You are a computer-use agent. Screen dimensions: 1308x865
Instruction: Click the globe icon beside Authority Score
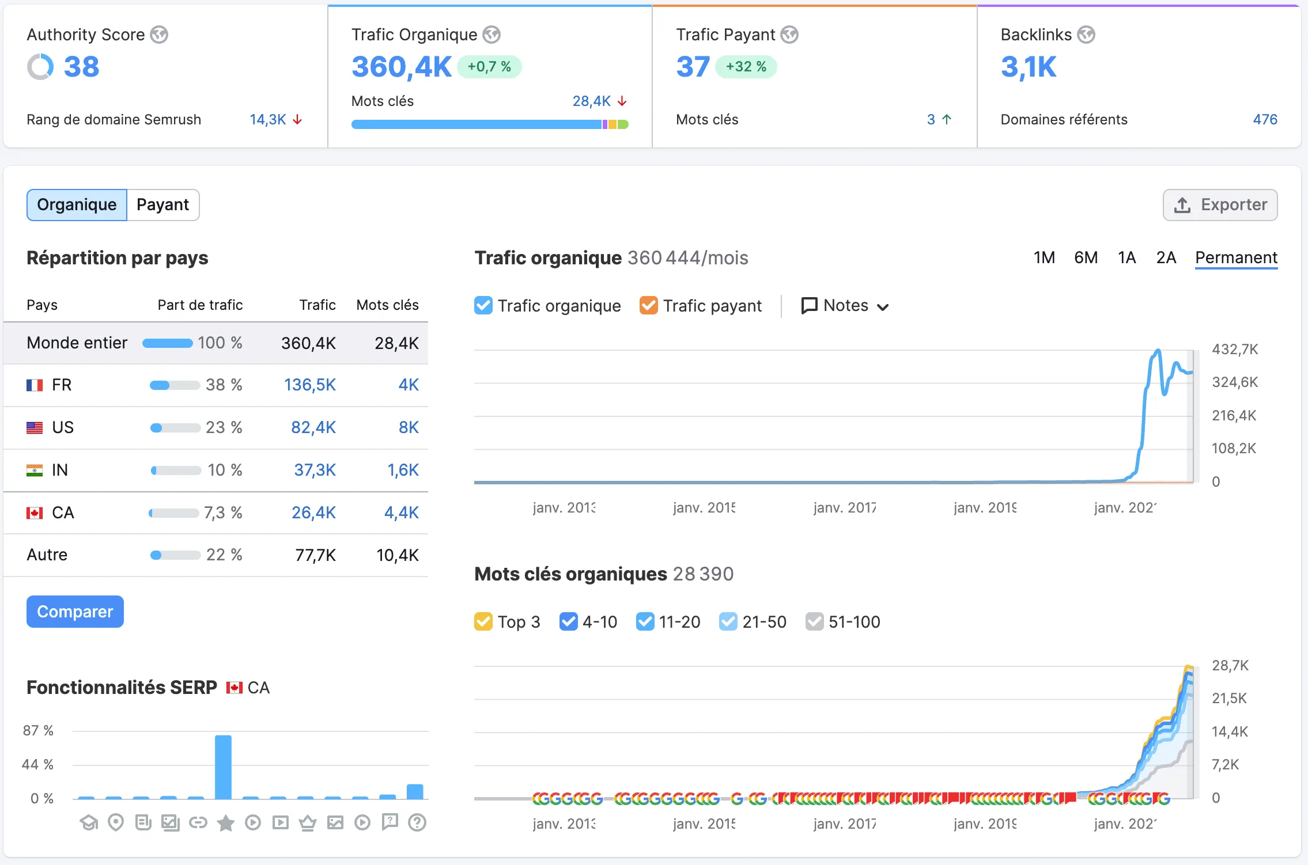click(x=159, y=35)
